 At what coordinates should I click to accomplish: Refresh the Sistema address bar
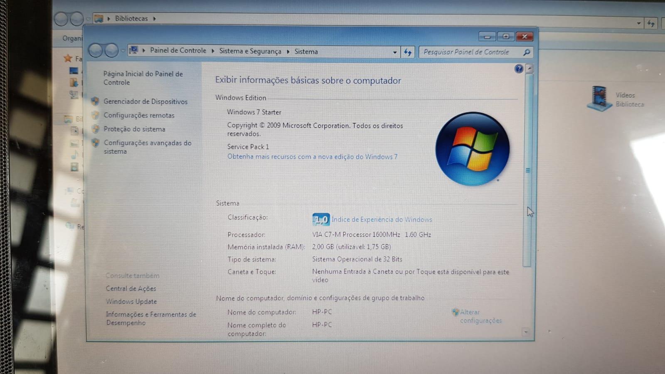tap(408, 52)
